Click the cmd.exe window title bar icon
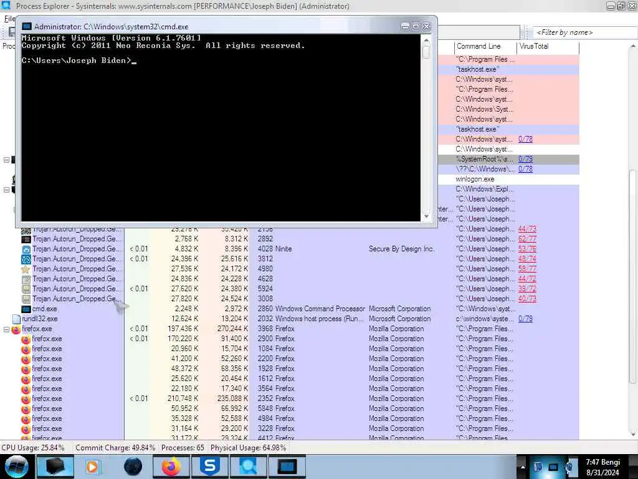This screenshot has width=638, height=479. (27, 26)
